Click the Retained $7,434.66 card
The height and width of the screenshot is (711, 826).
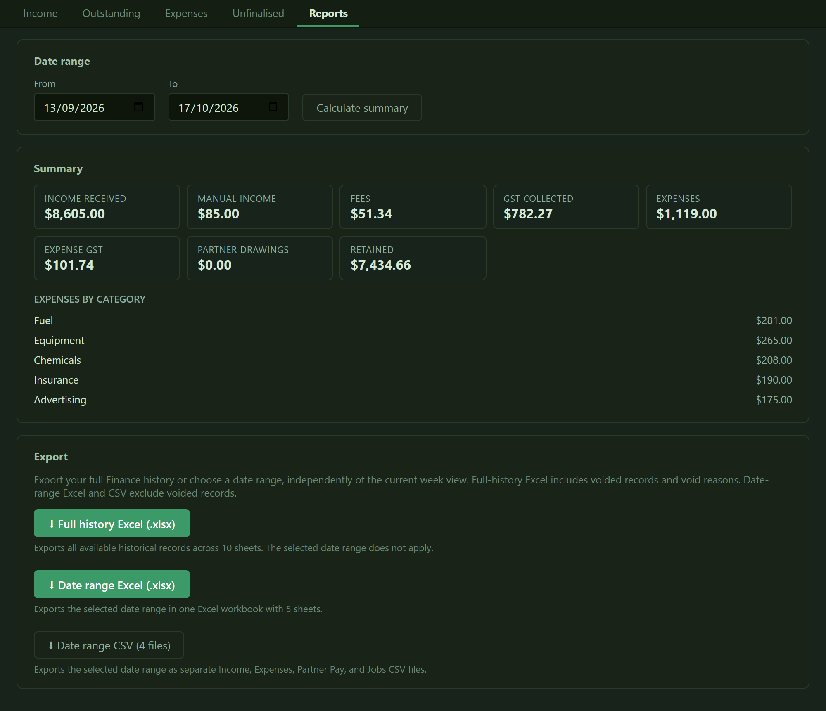413,258
